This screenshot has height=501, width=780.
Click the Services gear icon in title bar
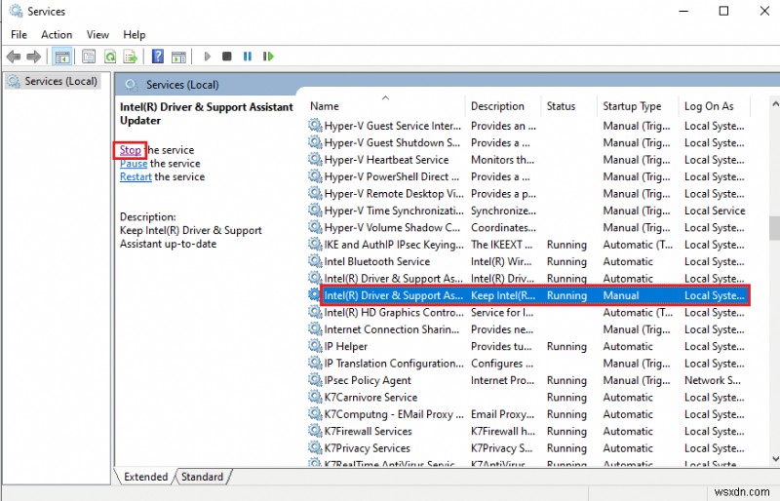[x=16, y=11]
